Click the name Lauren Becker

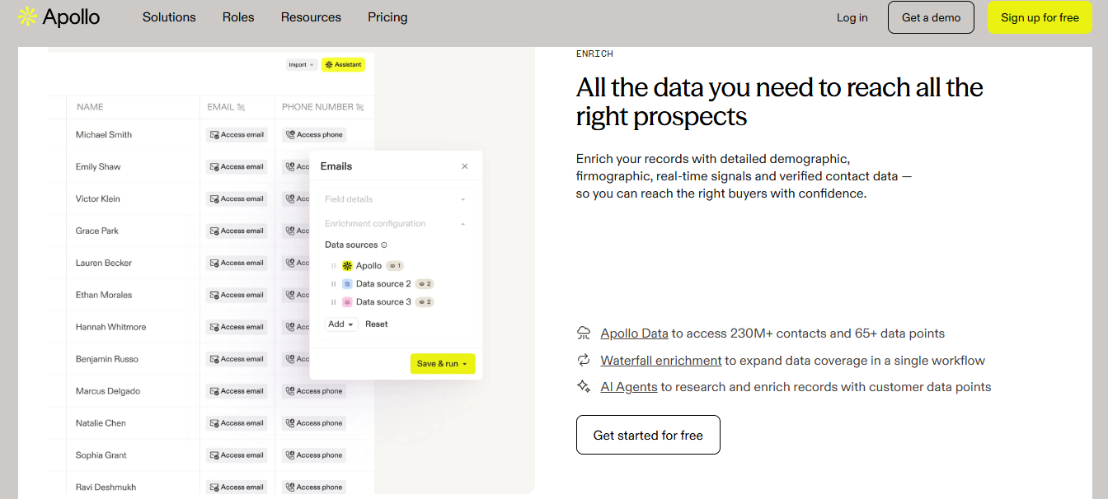(104, 263)
